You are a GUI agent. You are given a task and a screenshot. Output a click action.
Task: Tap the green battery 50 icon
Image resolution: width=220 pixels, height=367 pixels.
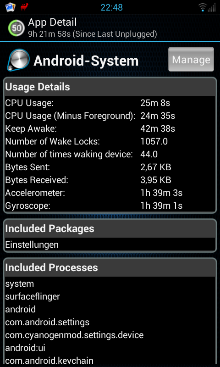coord(16,28)
